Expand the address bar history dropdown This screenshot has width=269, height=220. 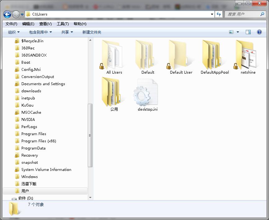(212, 14)
